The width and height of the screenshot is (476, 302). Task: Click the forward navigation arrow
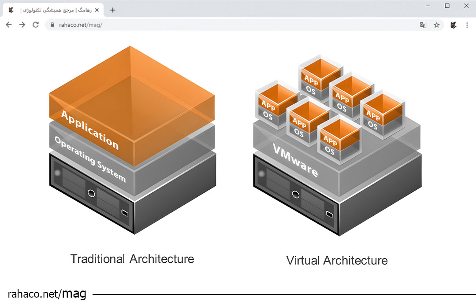click(x=21, y=25)
